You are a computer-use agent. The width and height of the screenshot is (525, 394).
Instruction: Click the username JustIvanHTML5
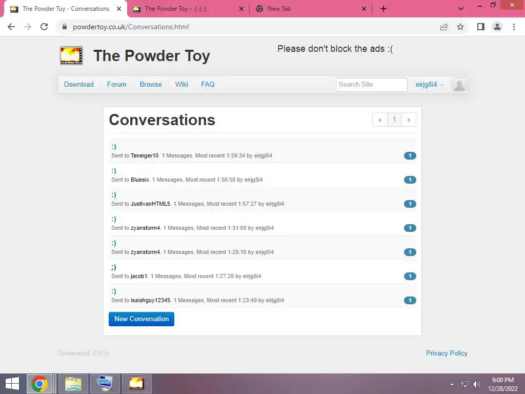[x=150, y=204]
